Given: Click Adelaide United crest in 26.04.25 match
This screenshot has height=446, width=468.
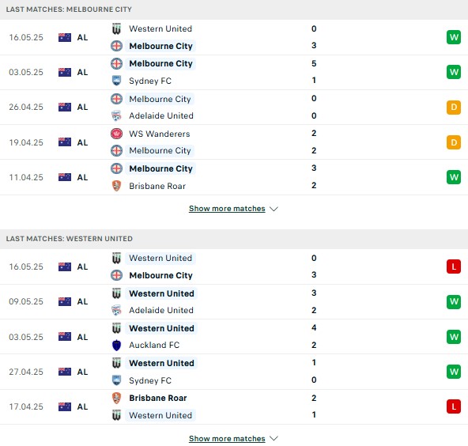Looking at the screenshot, I should tap(116, 115).
